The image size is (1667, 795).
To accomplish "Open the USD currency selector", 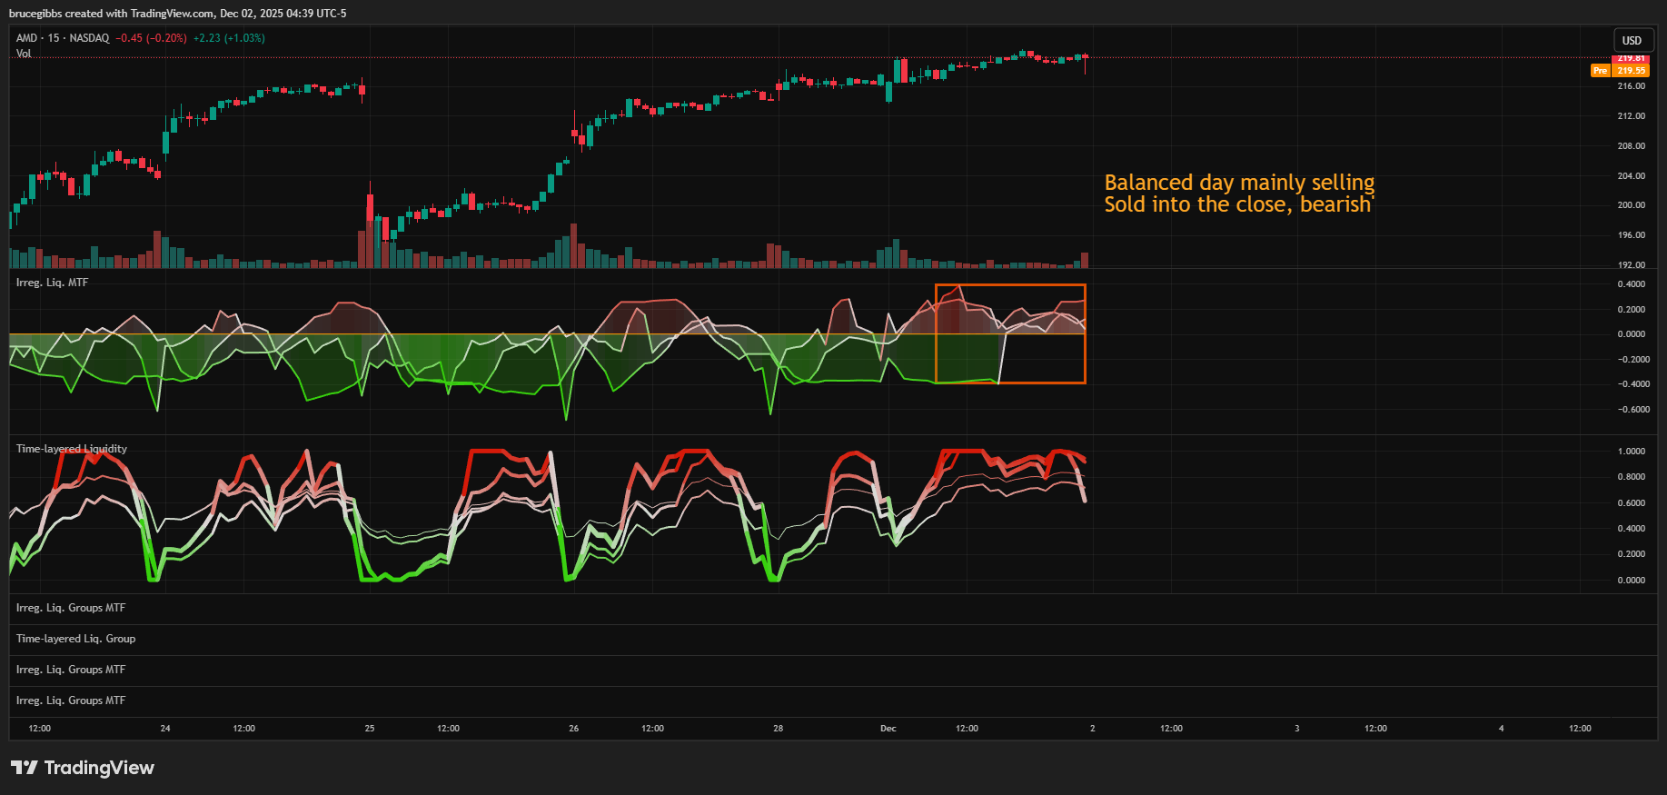I will [1632, 41].
